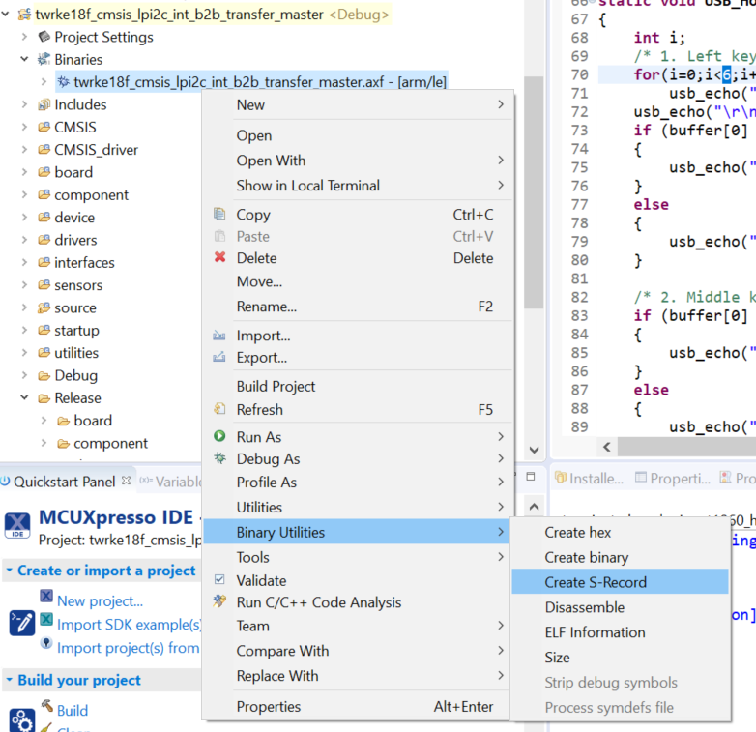Click the New project icon in Quickstart
The image size is (756, 732).
point(46,596)
